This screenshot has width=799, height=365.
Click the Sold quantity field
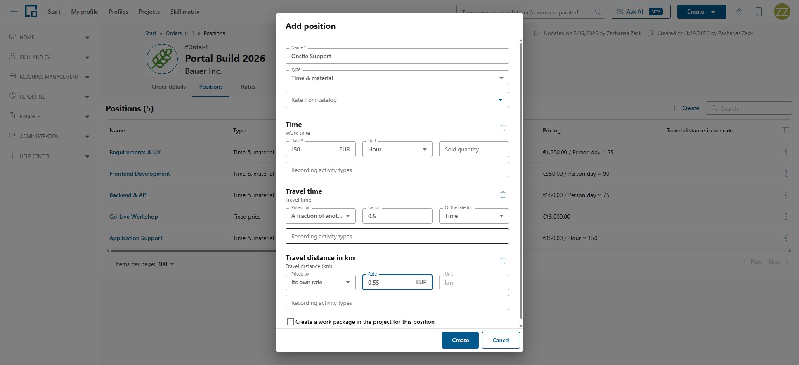(474, 149)
